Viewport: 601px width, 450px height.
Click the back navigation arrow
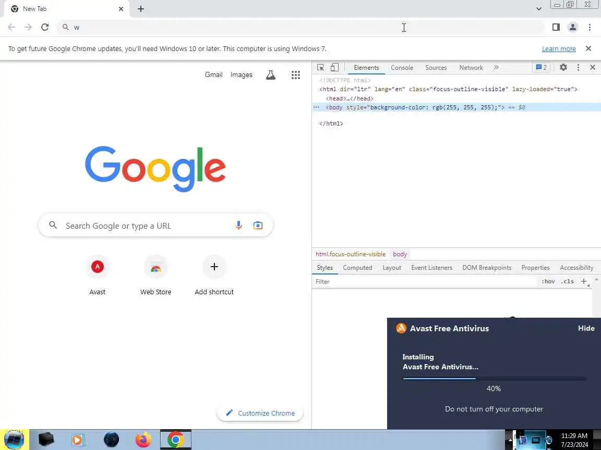[x=11, y=27]
